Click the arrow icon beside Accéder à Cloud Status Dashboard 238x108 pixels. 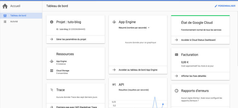pos(176,40)
